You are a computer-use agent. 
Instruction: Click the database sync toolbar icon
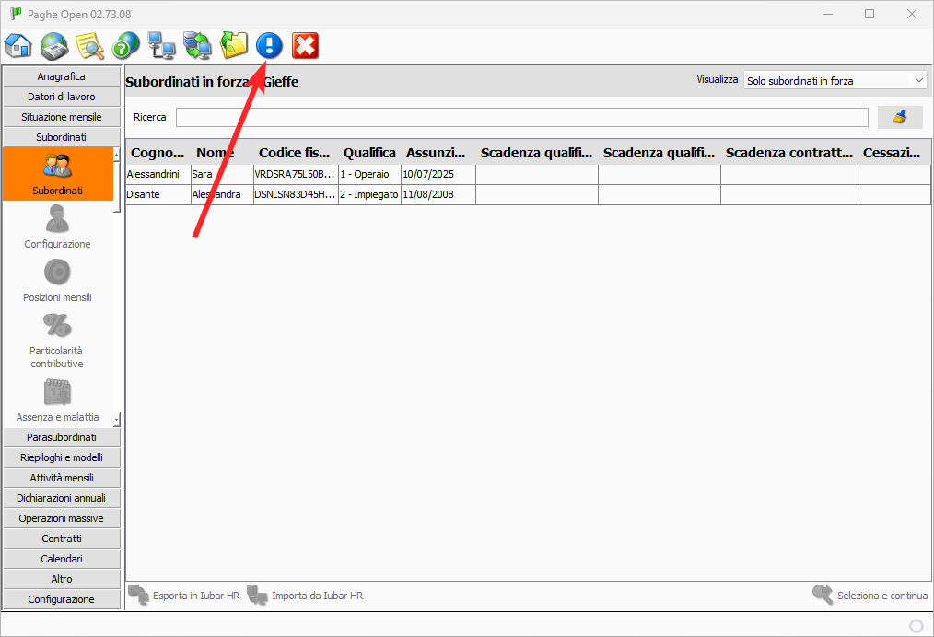(197, 45)
